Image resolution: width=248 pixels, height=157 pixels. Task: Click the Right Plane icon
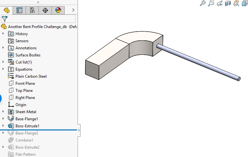(11, 98)
